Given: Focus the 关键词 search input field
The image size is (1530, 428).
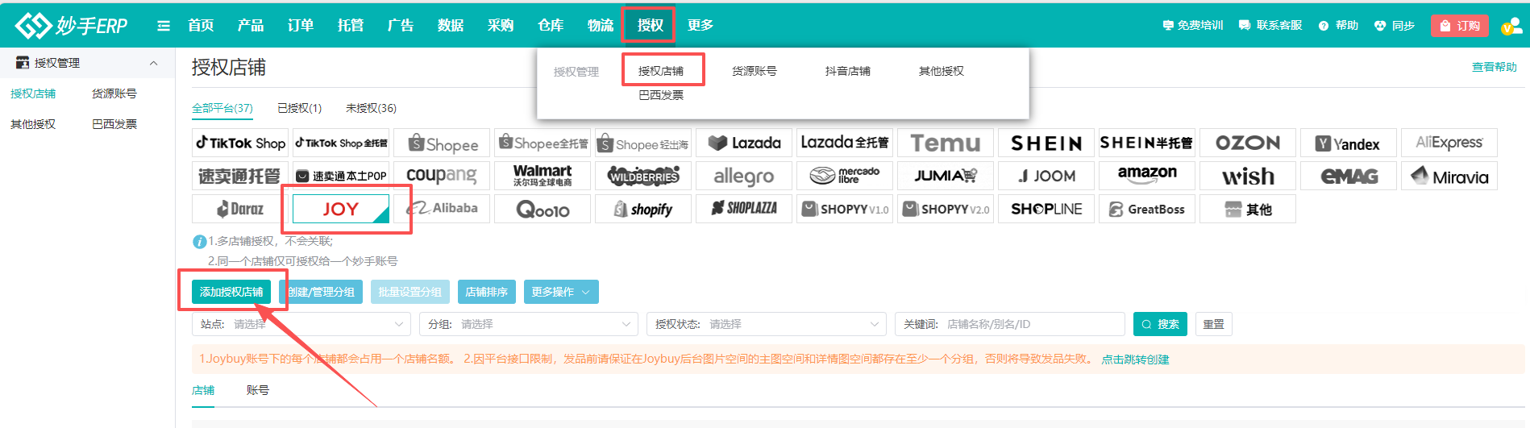Looking at the screenshot, I should (1010, 324).
